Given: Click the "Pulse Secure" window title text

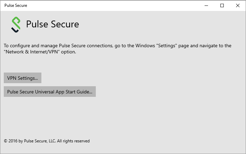Looking at the screenshot, I should 16,5.
